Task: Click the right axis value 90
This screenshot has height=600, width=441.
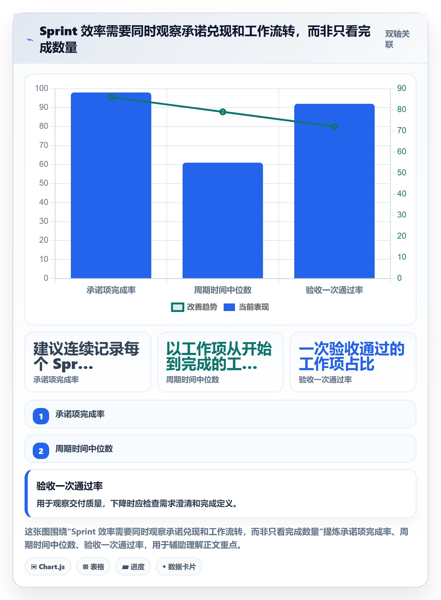Action: tap(402, 88)
